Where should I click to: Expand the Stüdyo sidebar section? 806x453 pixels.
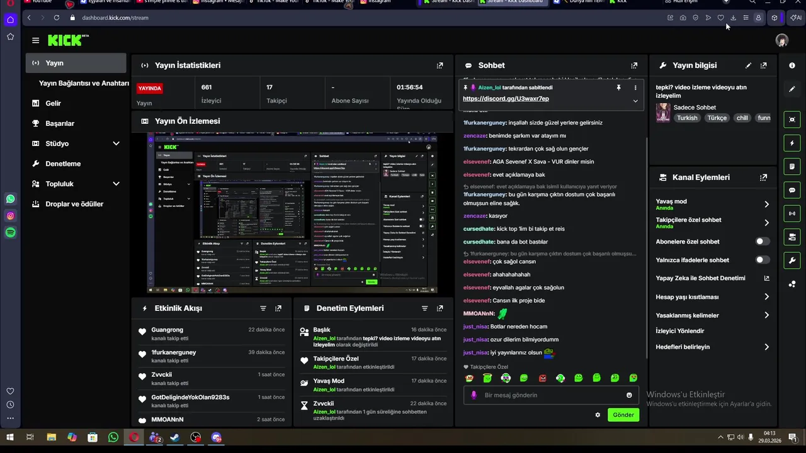point(116,143)
